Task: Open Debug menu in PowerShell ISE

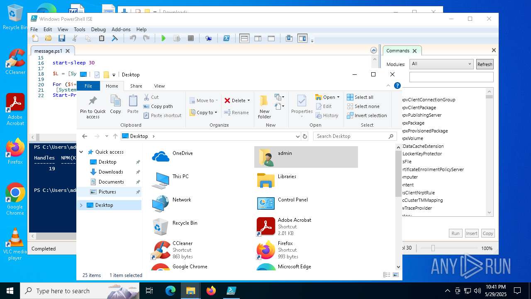Action: 98,29
